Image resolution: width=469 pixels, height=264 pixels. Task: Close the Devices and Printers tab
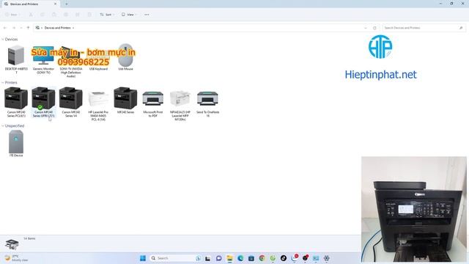coord(56,4)
